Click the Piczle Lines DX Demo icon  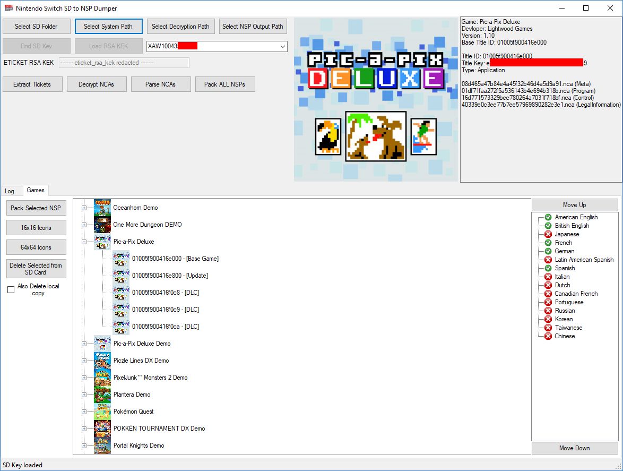tap(102, 361)
